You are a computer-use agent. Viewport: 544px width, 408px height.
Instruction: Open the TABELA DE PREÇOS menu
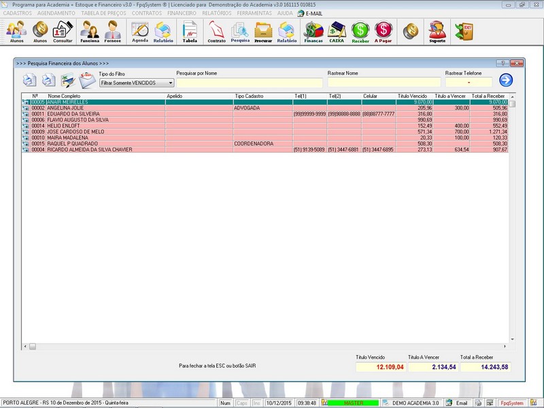[x=104, y=13]
